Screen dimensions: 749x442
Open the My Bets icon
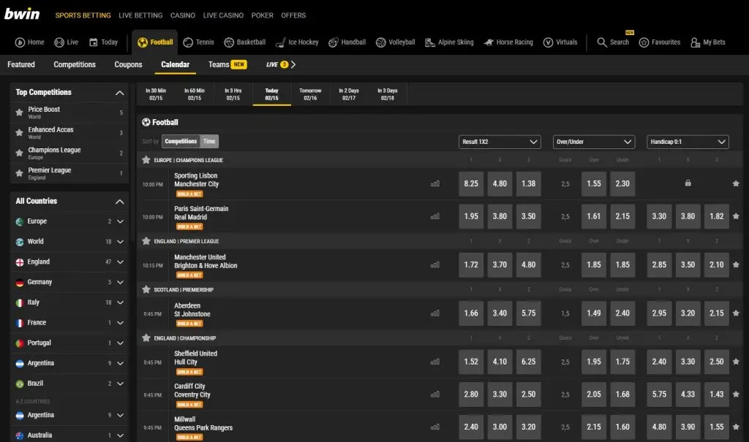tap(696, 42)
